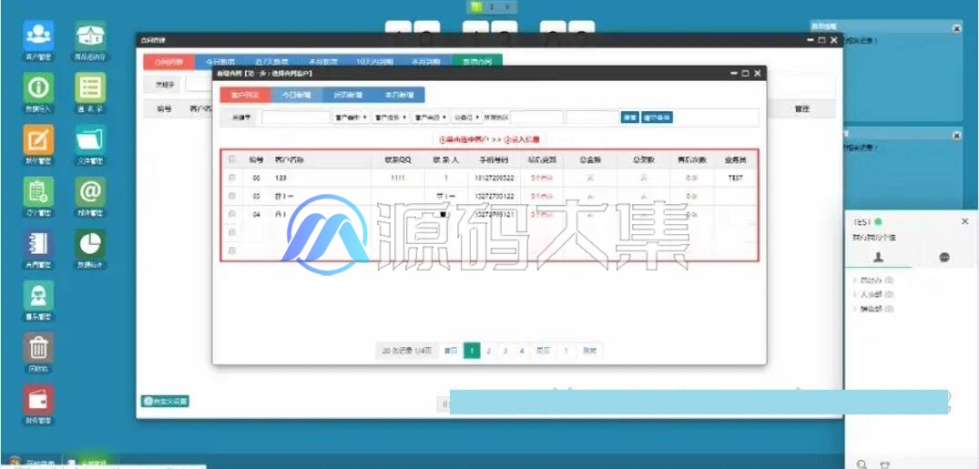Viewport: 979px width, 469px height.
Task: Jump to last page via 尾页 link
Action: (543, 351)
